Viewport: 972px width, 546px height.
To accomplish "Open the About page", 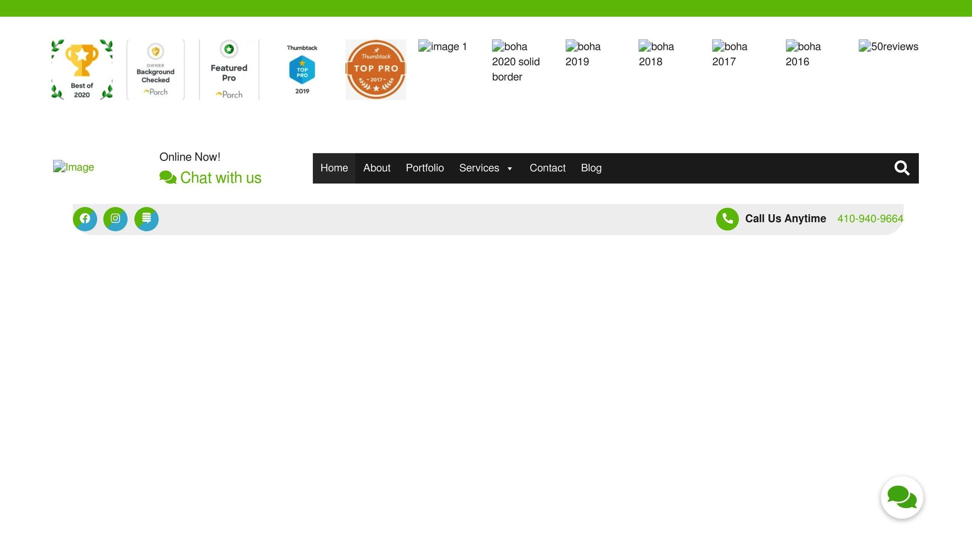I will coord(377,168).
